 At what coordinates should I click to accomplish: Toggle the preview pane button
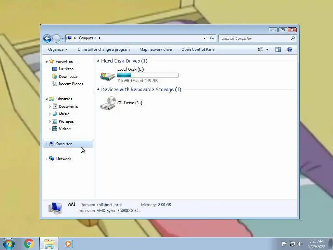pos(278,49)
